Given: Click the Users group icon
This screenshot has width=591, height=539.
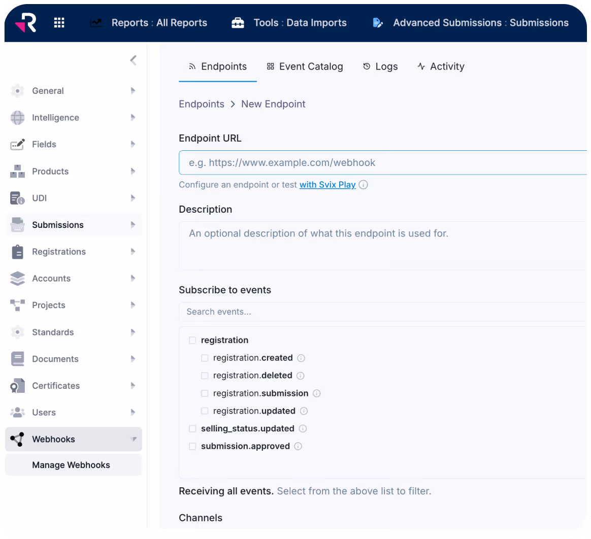Looking at the screenshot, I should tap(17, 413).
